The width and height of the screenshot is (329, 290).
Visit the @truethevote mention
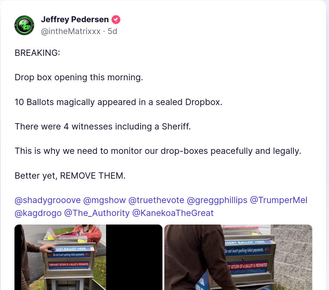tap(156, 200)
